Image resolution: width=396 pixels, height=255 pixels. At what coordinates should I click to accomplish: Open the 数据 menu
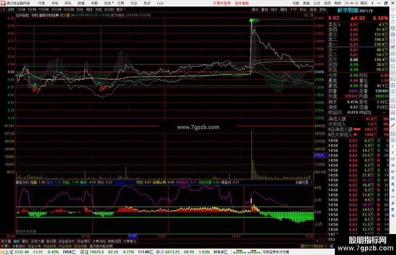coord(81,3)
